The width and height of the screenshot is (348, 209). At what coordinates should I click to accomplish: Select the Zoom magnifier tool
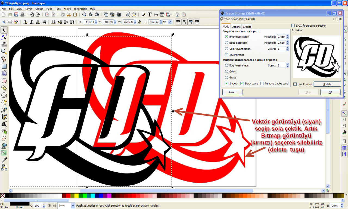(x=4, y=52)
